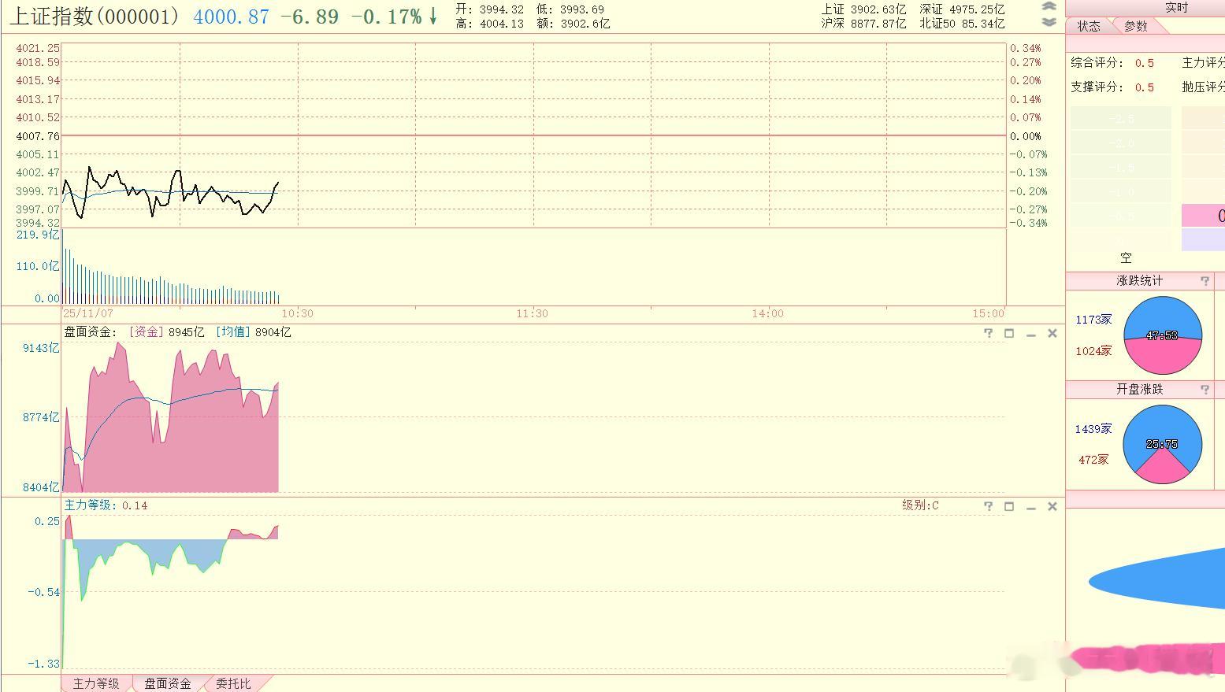Open help for the 盘面资金 panel

pyautogui.click(x=989, y=333)
